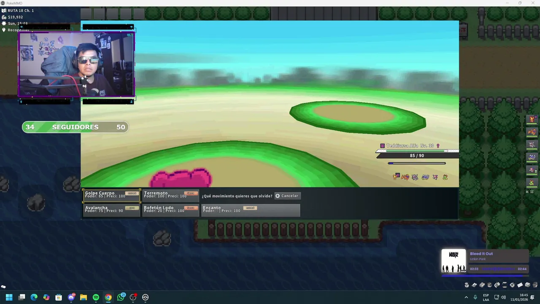Open the Windows Start menu
This screenshot has height=304, width=540.
9,297
